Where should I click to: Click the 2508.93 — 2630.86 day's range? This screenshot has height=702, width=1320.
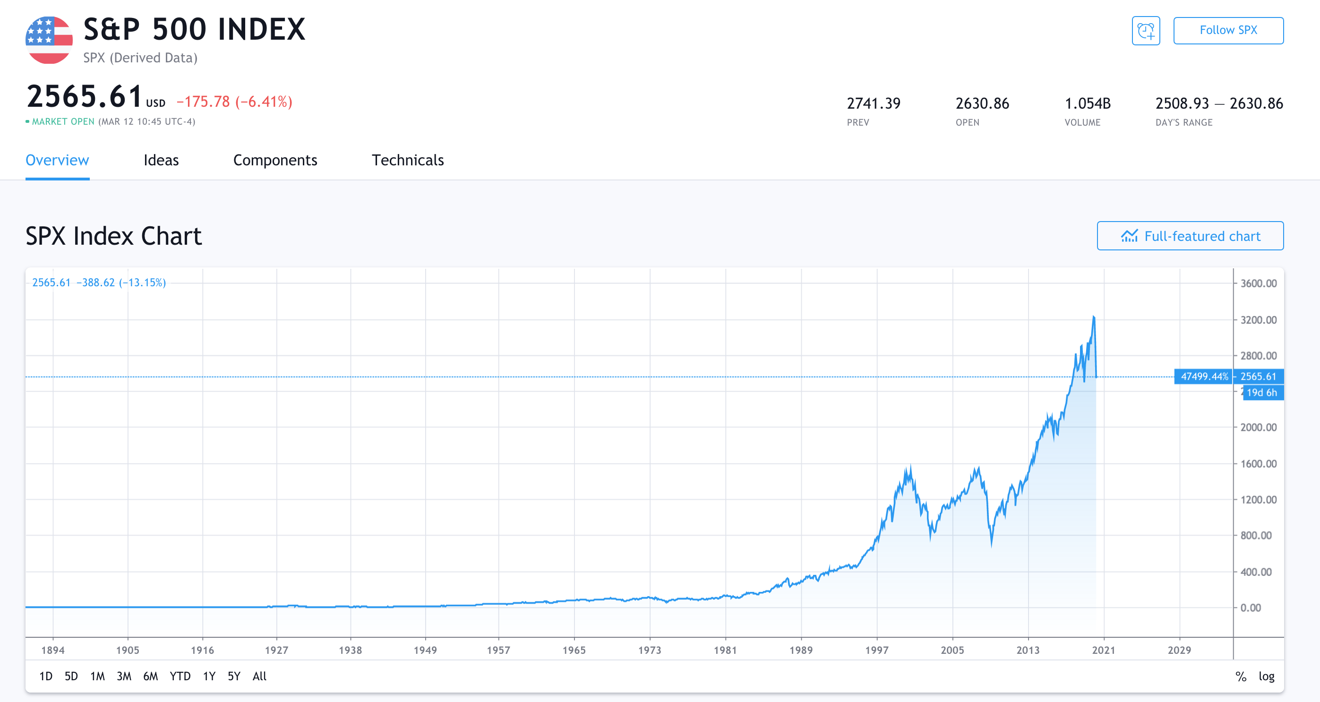point(1219,103)
